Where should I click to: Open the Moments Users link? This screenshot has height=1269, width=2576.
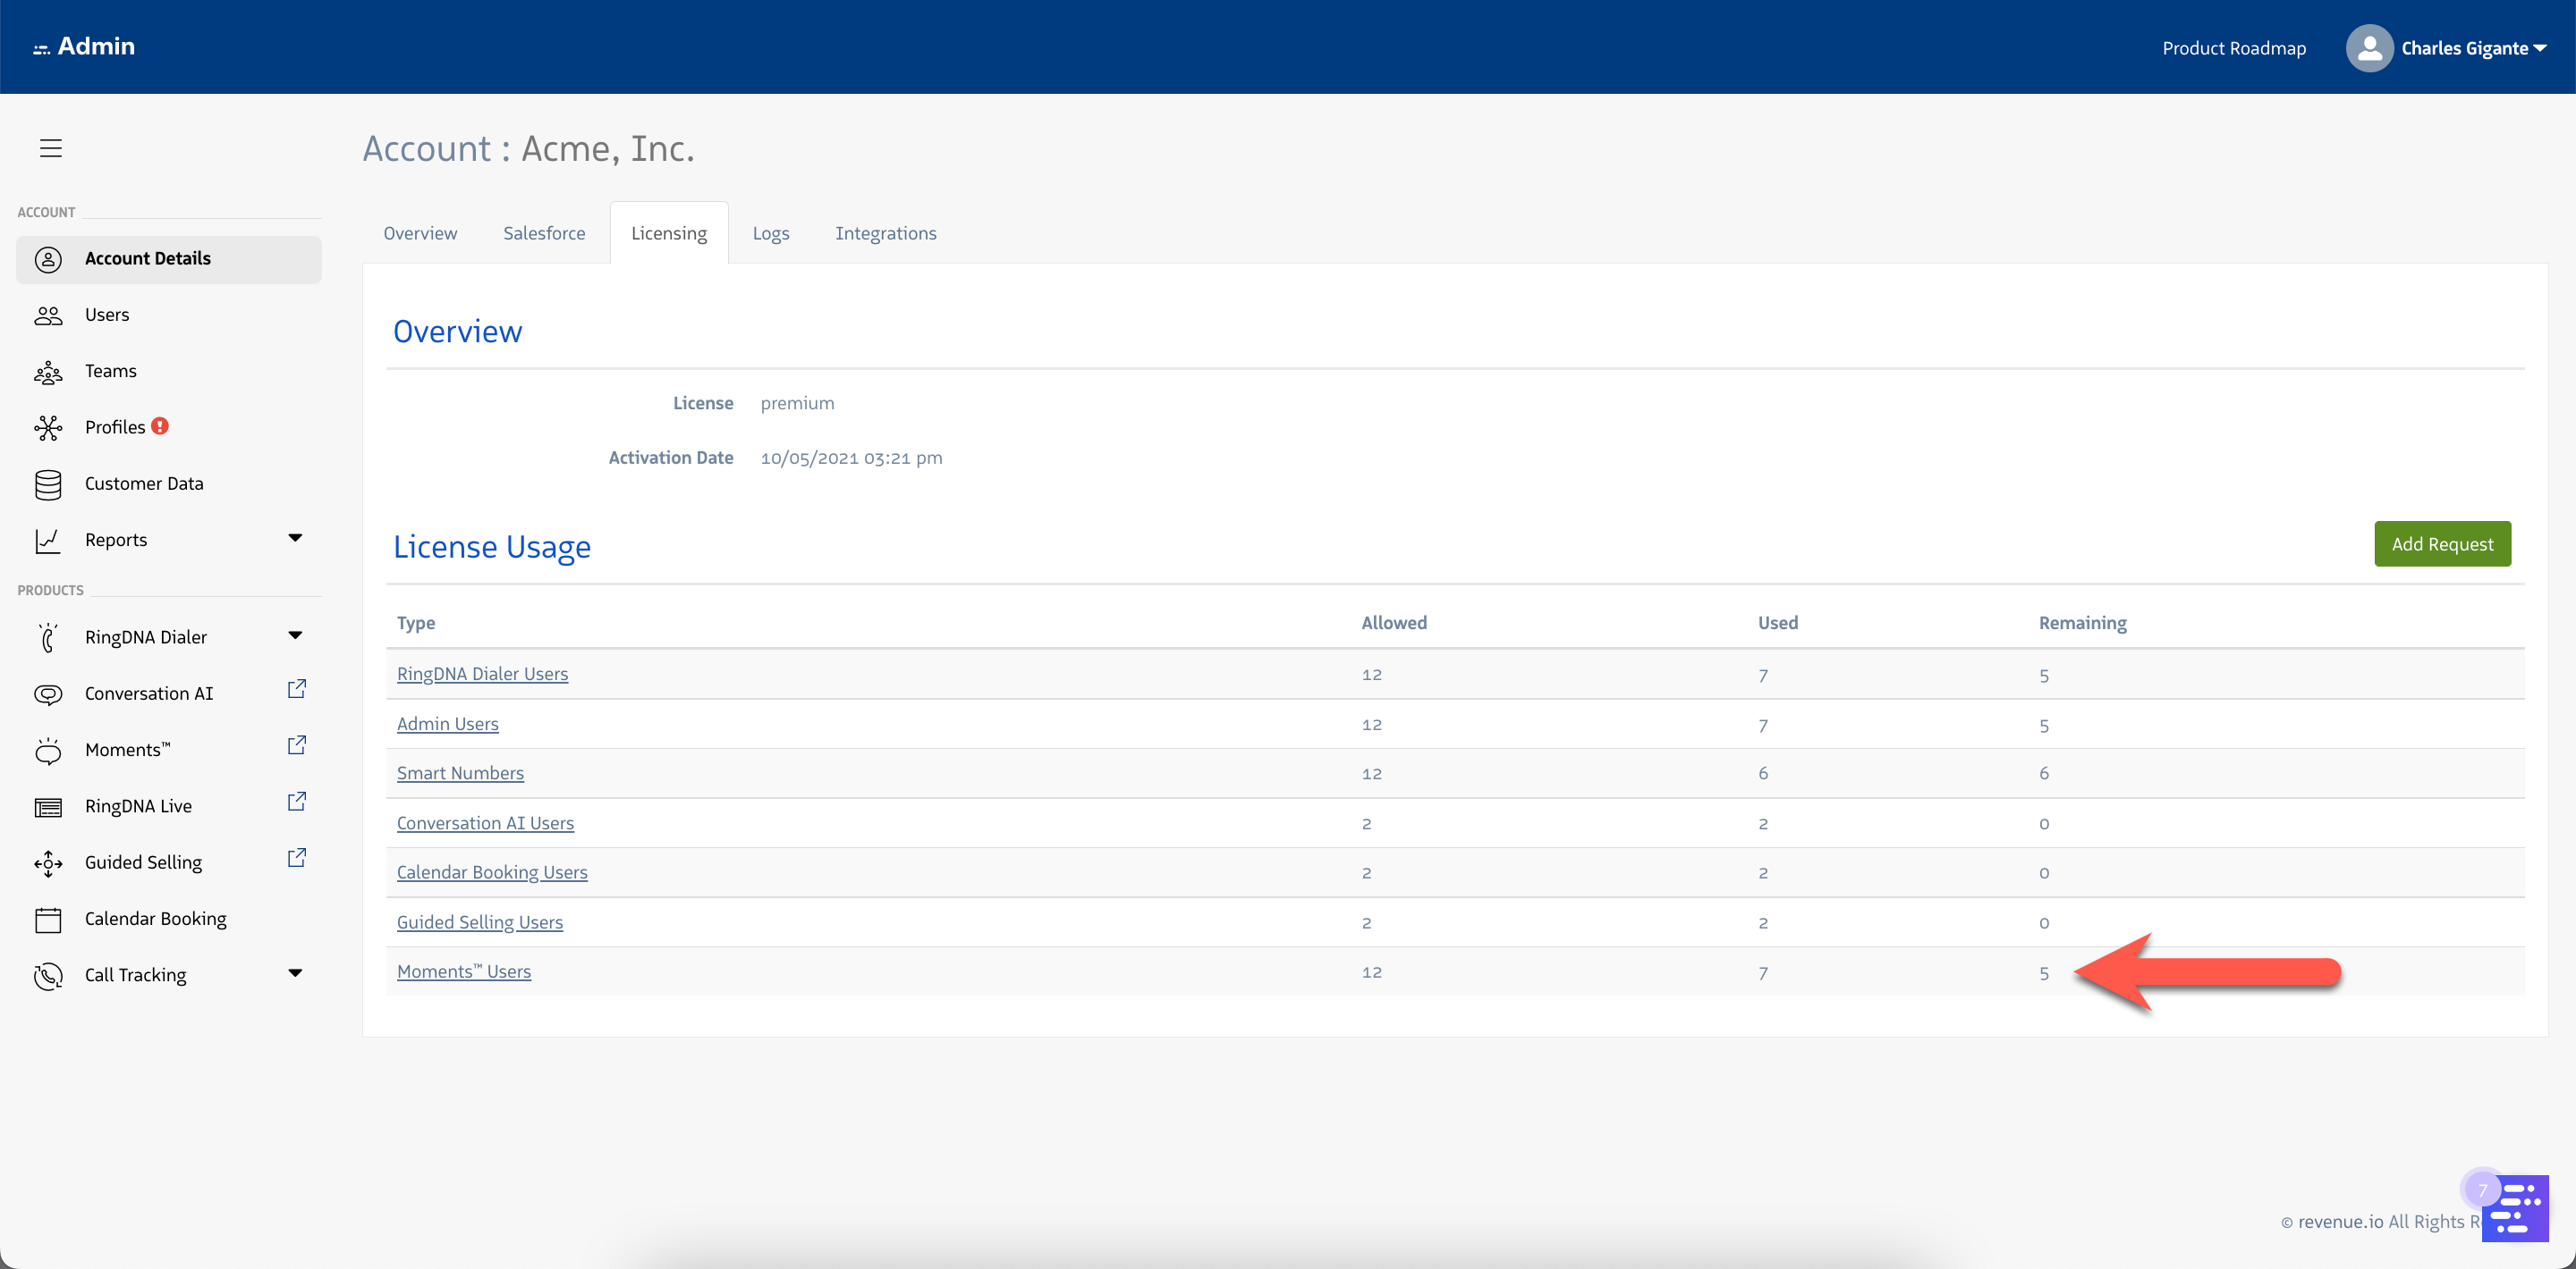[464, 971]
